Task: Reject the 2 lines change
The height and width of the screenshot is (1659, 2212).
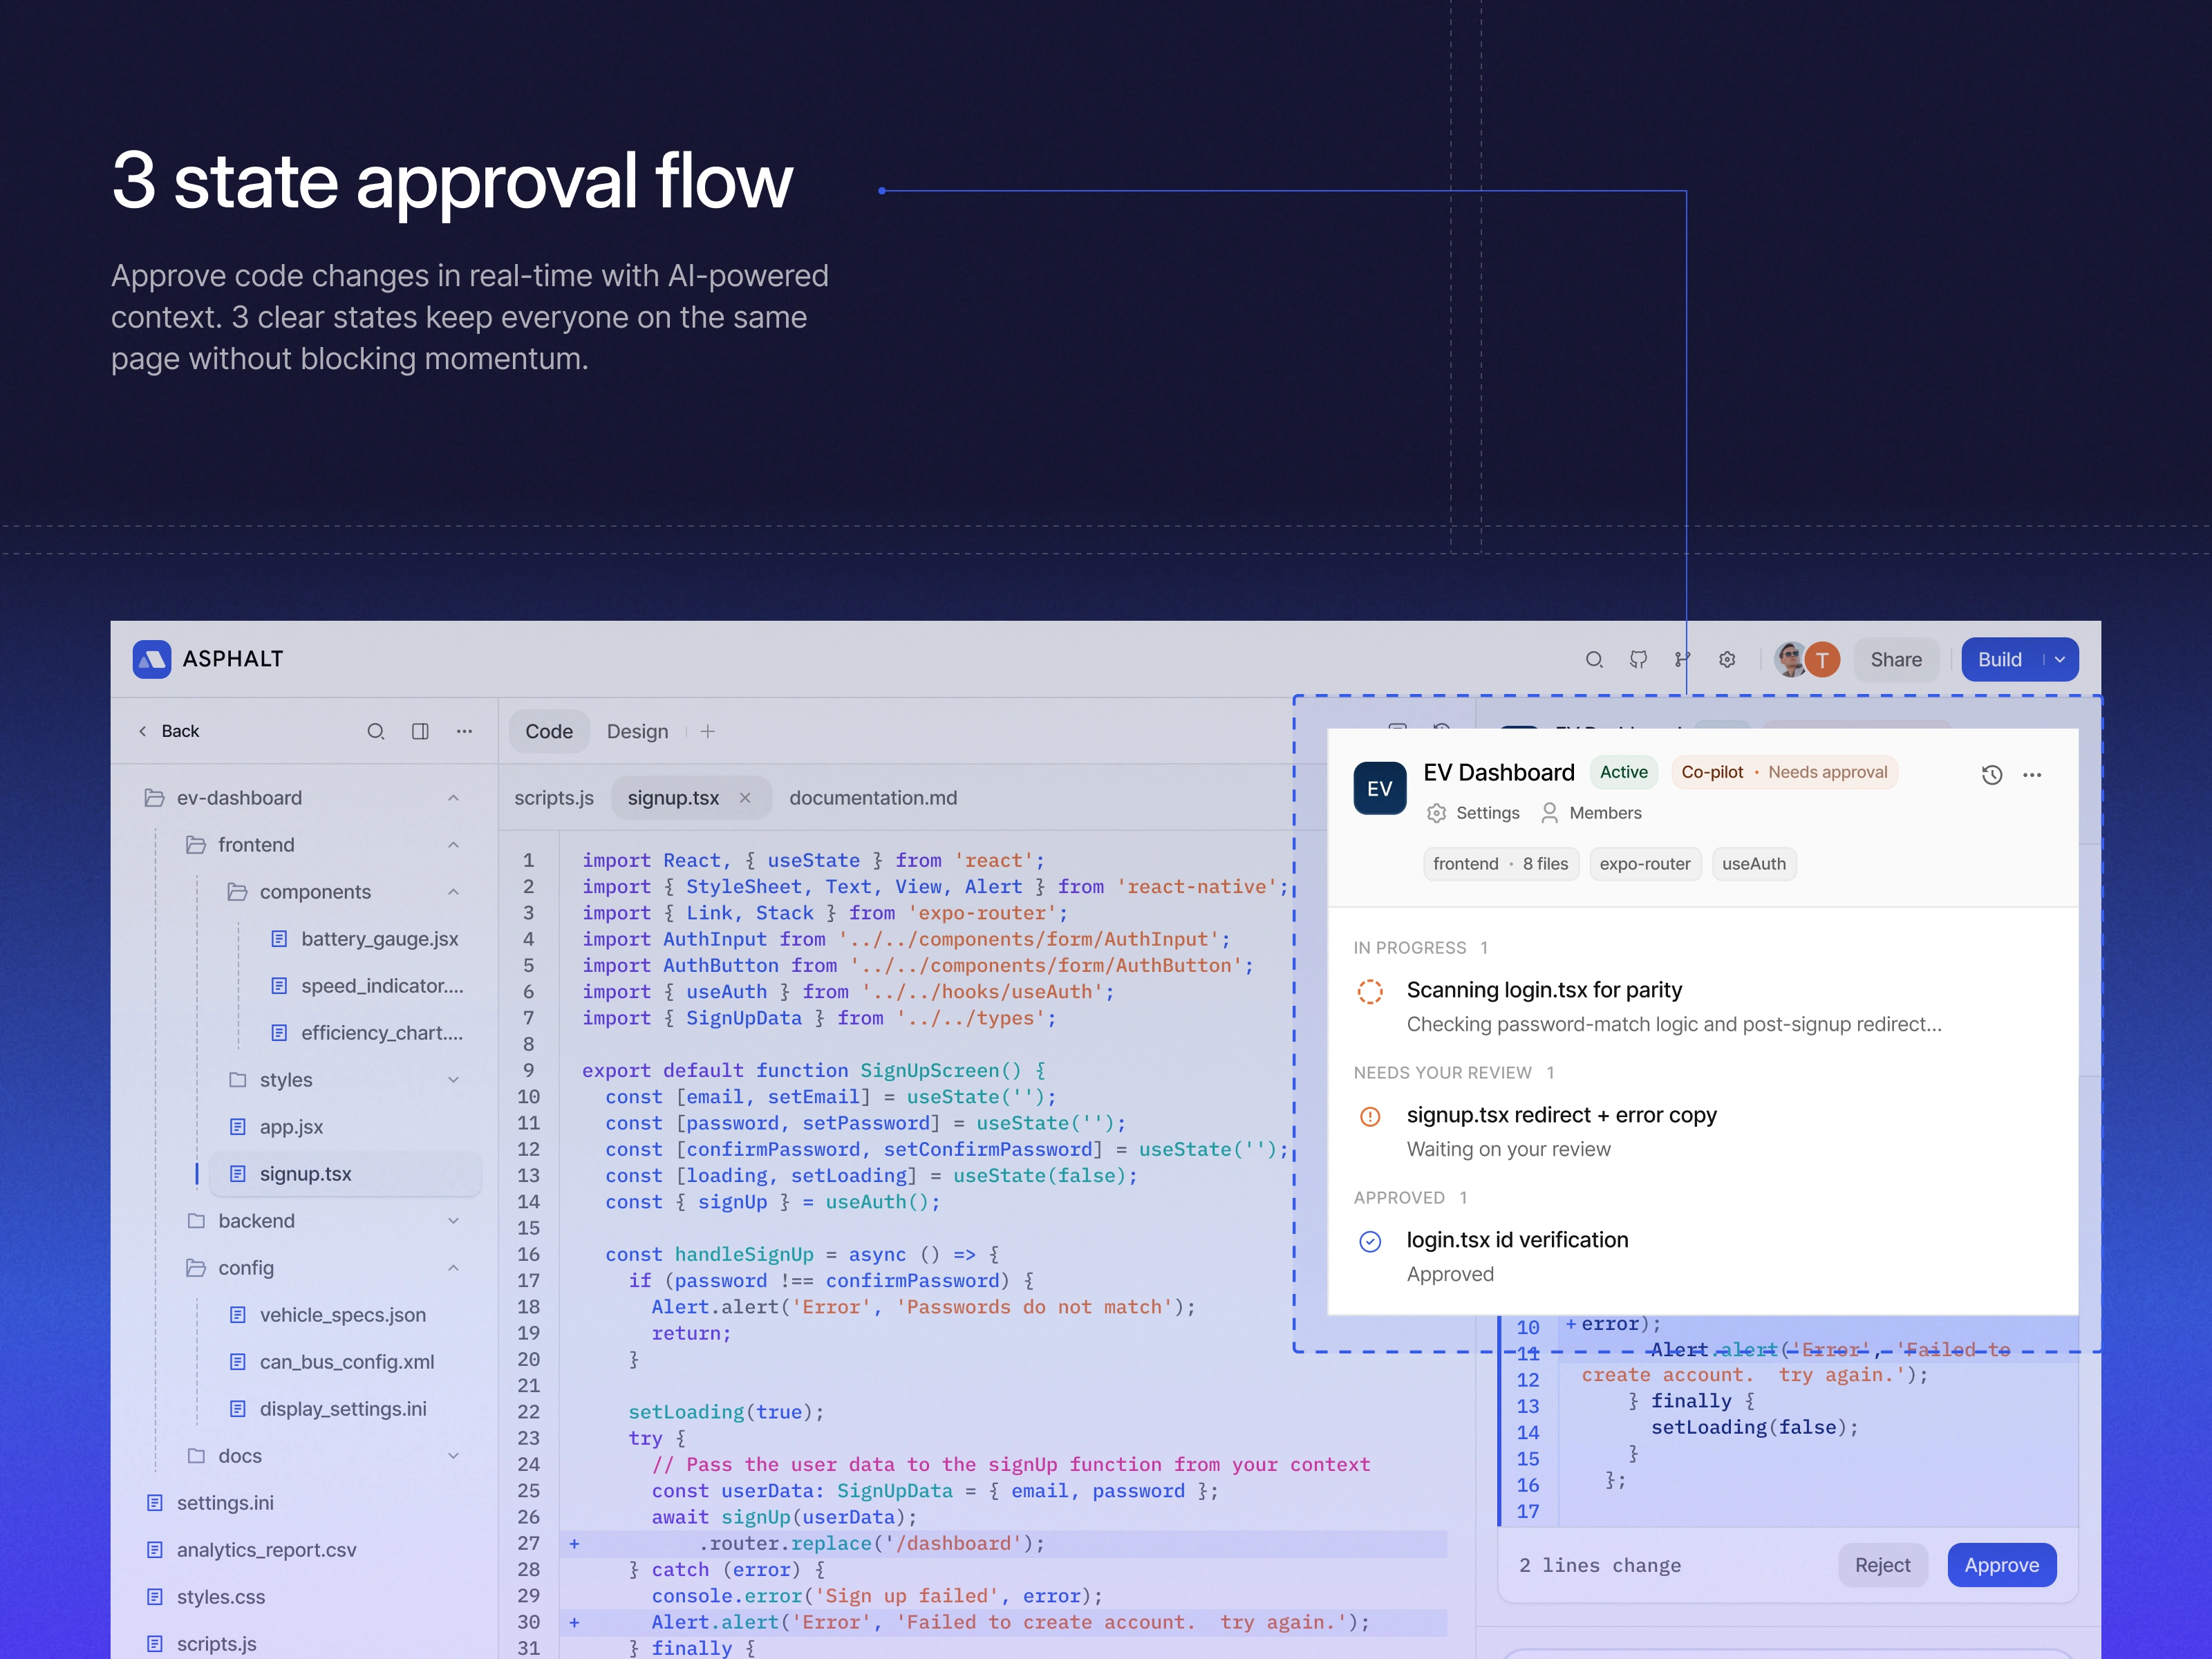Action: point(1882,1565)
